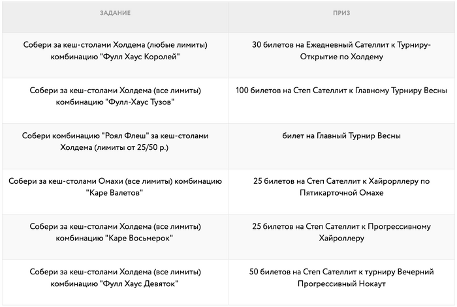Select the 30 билетов на Ежедневный Сателлит prize
This screenshot has width=457, height=307.
[x=342, y=51]
